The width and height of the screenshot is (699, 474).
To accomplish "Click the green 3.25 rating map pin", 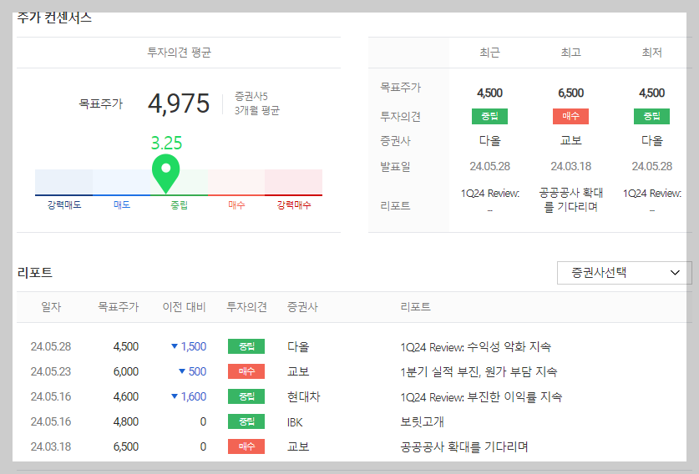I will (x=166, y=174).
